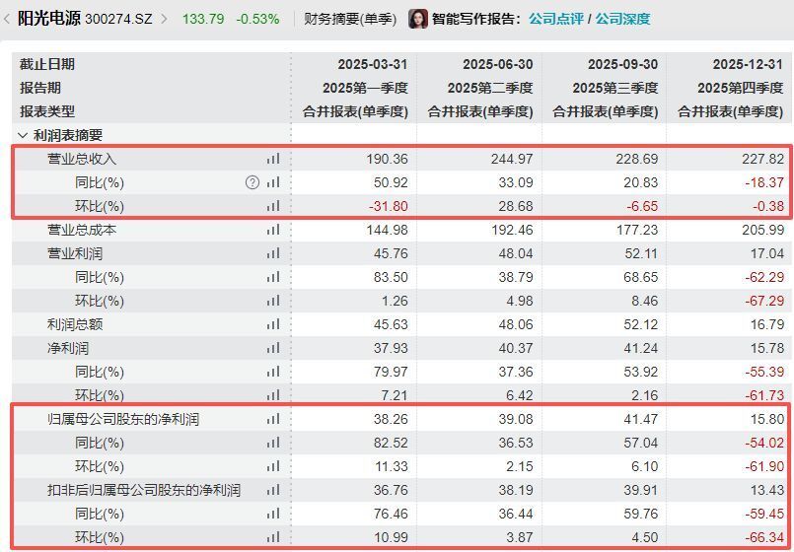Open chart icon for 净利润 同比(%) row
Screen dimensions: 794x552
[x=273, y=372]
